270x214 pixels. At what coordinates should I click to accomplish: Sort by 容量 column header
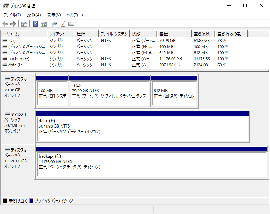click(x=174, y=34)
